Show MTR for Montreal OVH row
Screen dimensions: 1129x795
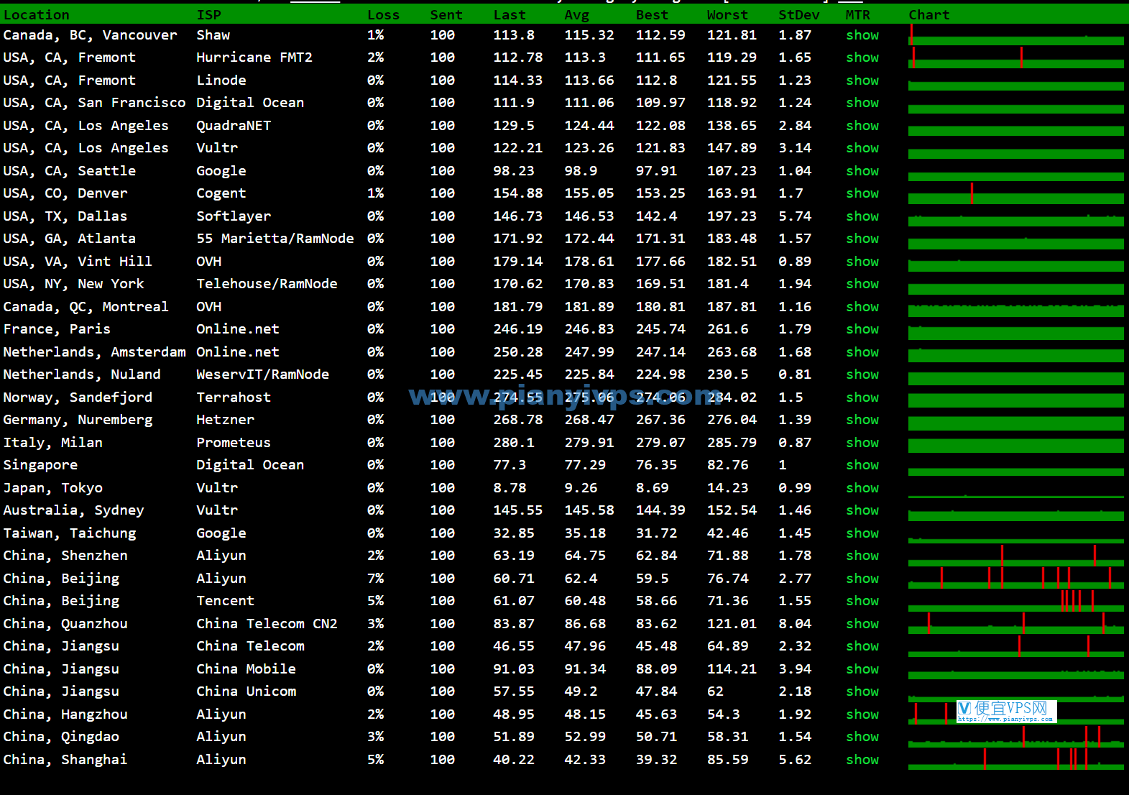tap(862, 307)
